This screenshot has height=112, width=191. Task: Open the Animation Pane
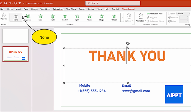(154, 13)
